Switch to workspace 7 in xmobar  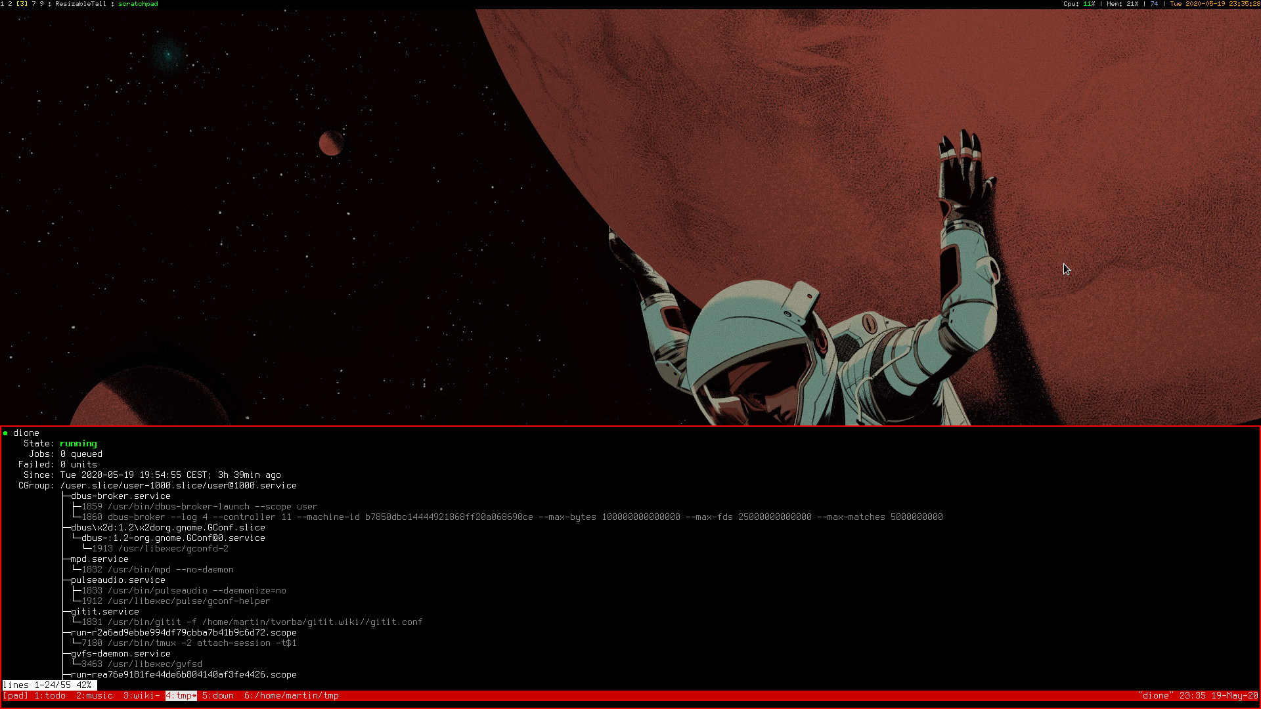click(34, 4)
